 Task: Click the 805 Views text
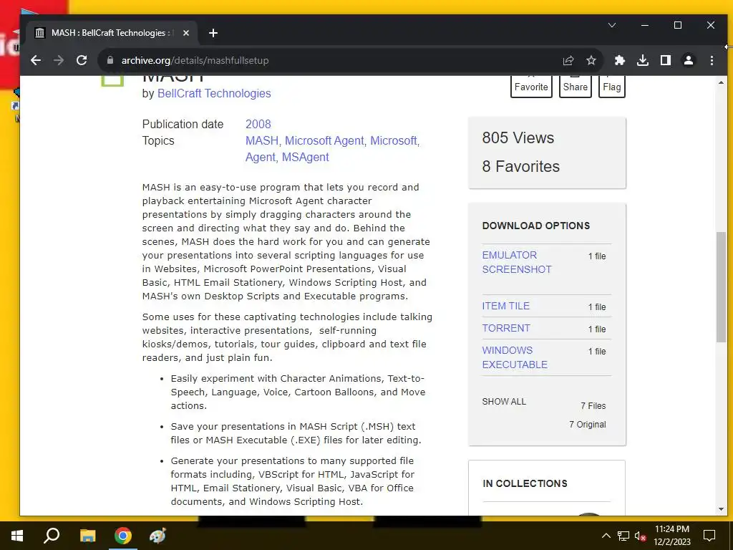[x=518, y=138]
